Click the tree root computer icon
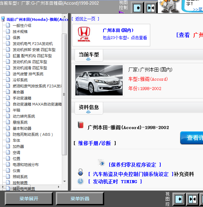 click(3, 19)
